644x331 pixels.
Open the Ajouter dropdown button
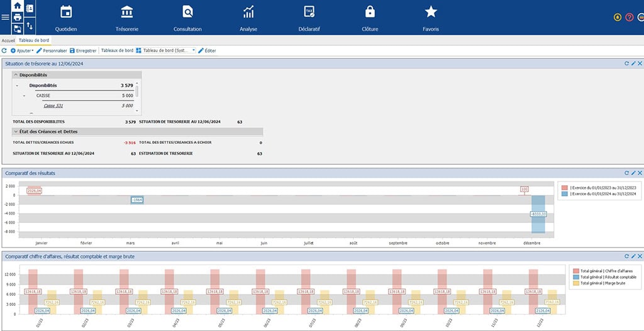point(22,50)
